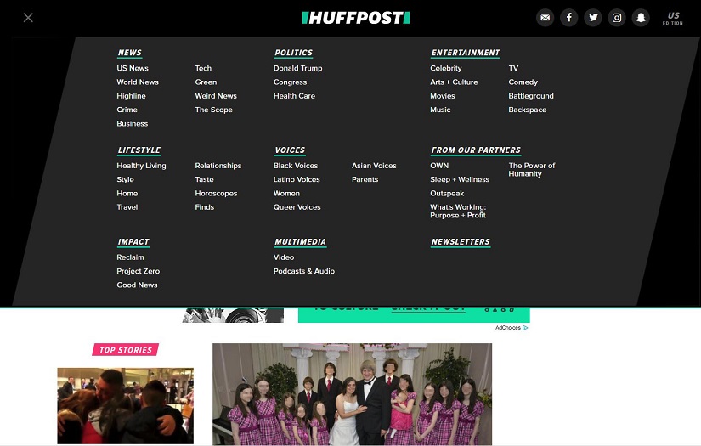
Task: Open Sleep + Wellness link
Action: click(x=460, y=179)
